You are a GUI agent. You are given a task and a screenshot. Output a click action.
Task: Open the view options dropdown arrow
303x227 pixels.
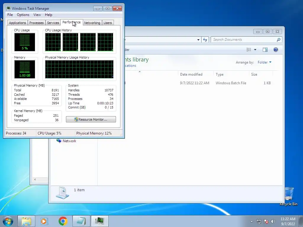click(255, 50)
